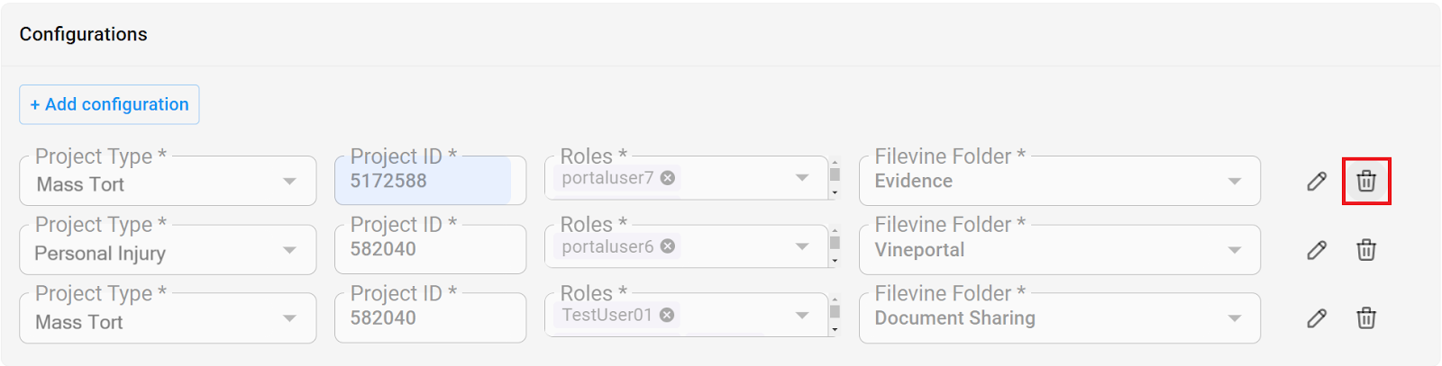Delete the Evidence folder configuration row
The image size is (1442, 366).
[x=1365, y=181]
